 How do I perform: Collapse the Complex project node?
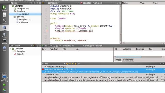point(11,6)
